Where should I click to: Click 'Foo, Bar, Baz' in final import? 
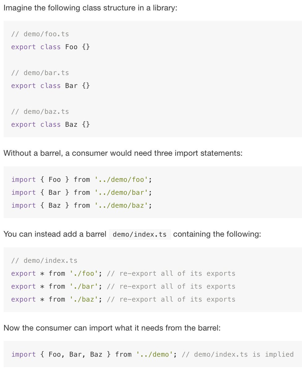[x=75, y=354]
